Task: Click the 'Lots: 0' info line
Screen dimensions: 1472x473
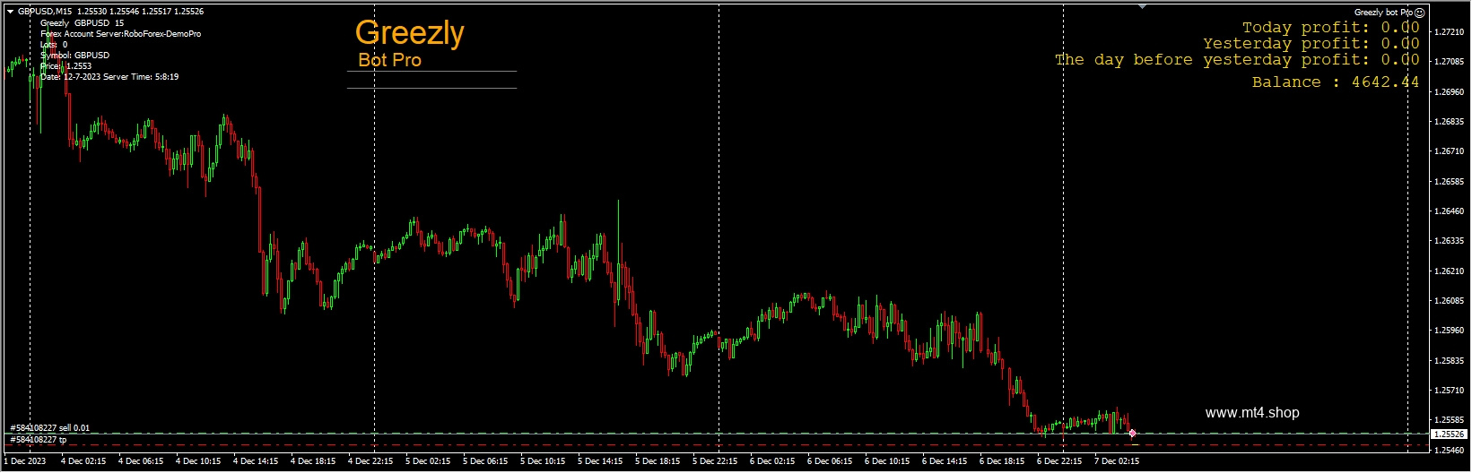Action: (x=54, y=45)
